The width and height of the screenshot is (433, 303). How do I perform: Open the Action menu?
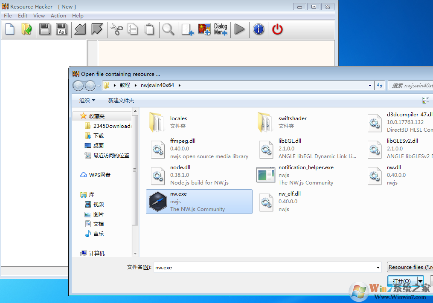58,15
